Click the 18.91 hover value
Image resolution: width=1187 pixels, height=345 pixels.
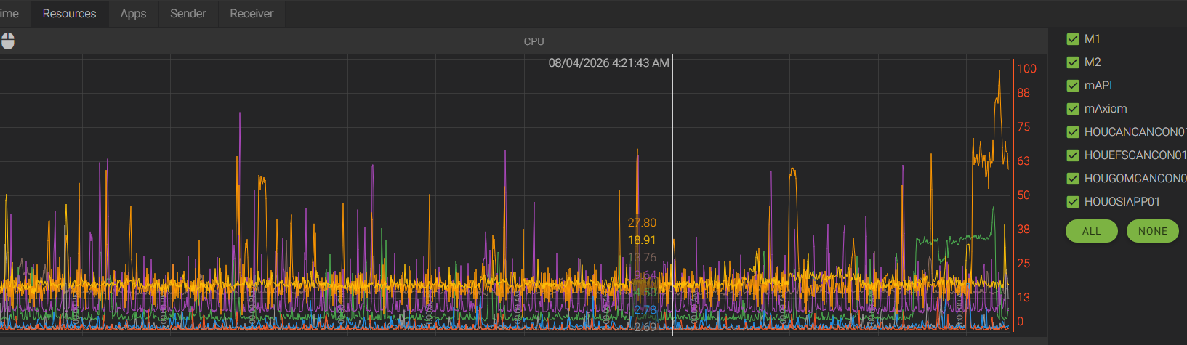(x=642, y=240)
